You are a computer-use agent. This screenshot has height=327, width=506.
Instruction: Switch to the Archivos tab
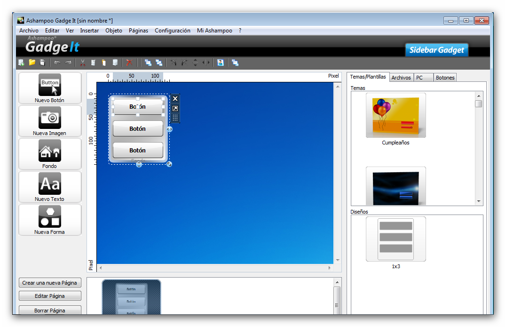(x=401, y=78)
